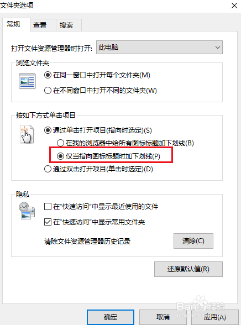Click the 还原默认值(R) button
The height and width of the screenshot is (325, 241).
pos(188,269)
